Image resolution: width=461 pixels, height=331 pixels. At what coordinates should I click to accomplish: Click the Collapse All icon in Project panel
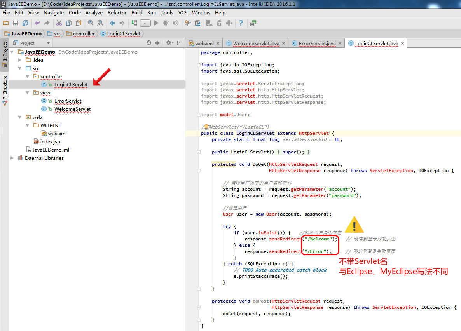tap(157, 43)
